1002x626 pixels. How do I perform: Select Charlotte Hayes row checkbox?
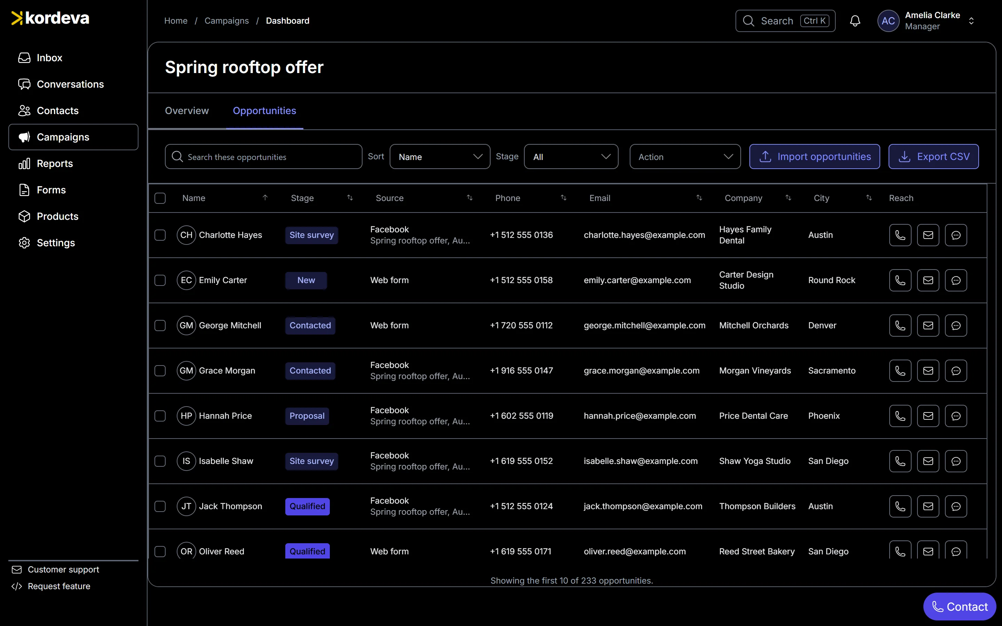(x=160, y=235)
